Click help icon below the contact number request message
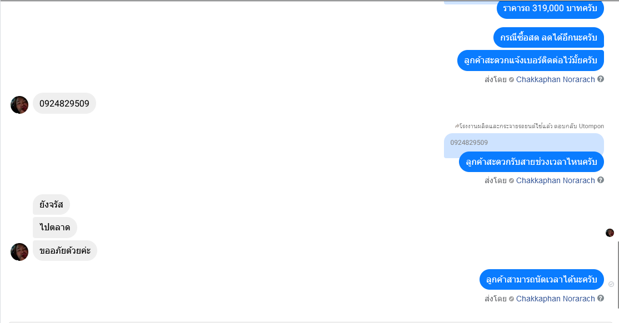The image size is (619, 323). (x=601, y=79)
